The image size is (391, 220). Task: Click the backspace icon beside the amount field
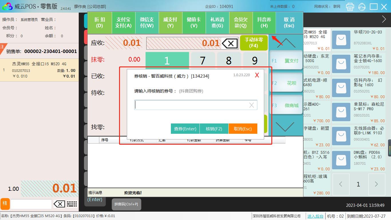[230, 44]
